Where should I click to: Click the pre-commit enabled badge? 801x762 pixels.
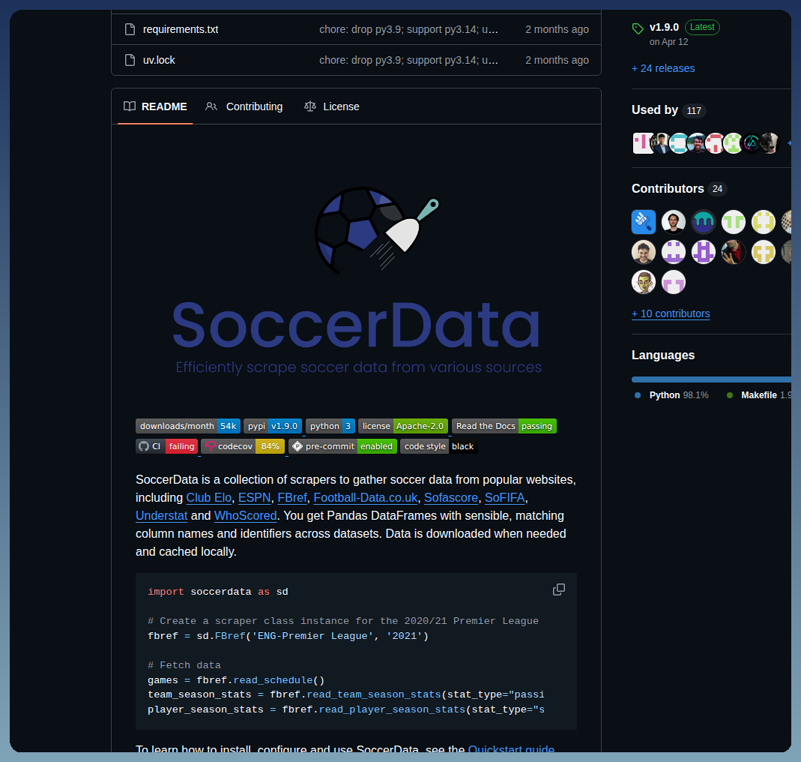(x=342, y=446)
